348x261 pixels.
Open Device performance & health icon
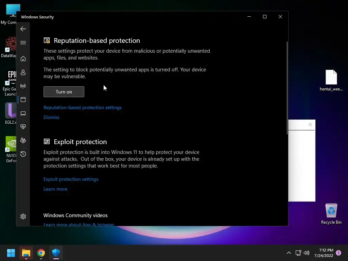pos(23,127)
